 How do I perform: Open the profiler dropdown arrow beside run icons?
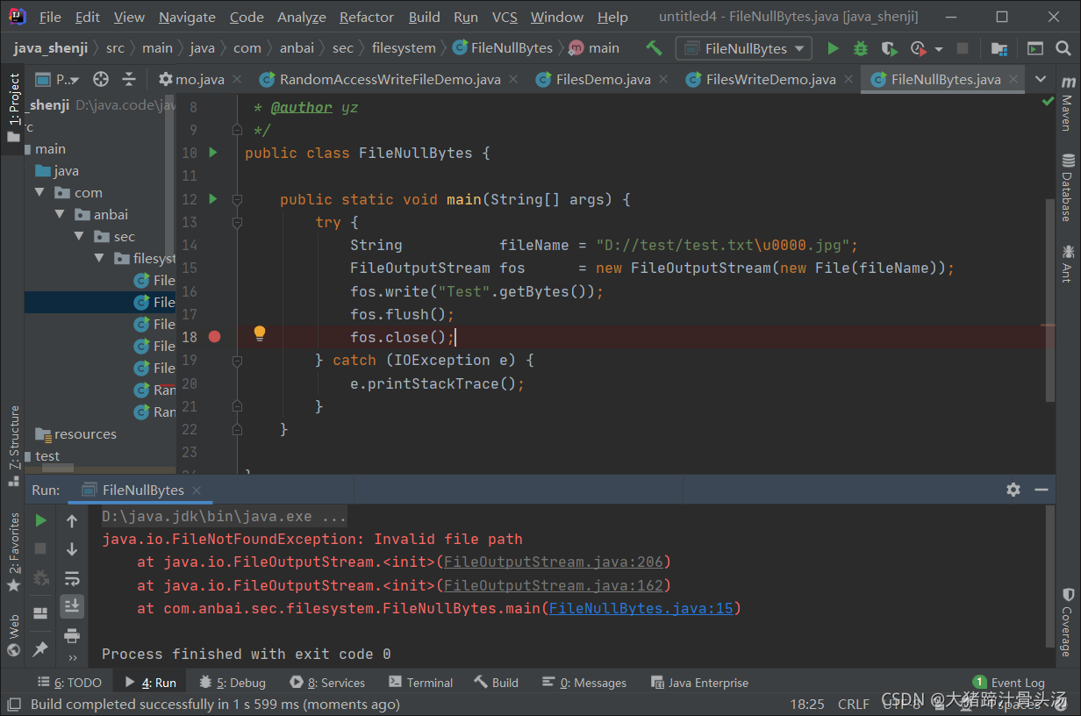point(939,49)
